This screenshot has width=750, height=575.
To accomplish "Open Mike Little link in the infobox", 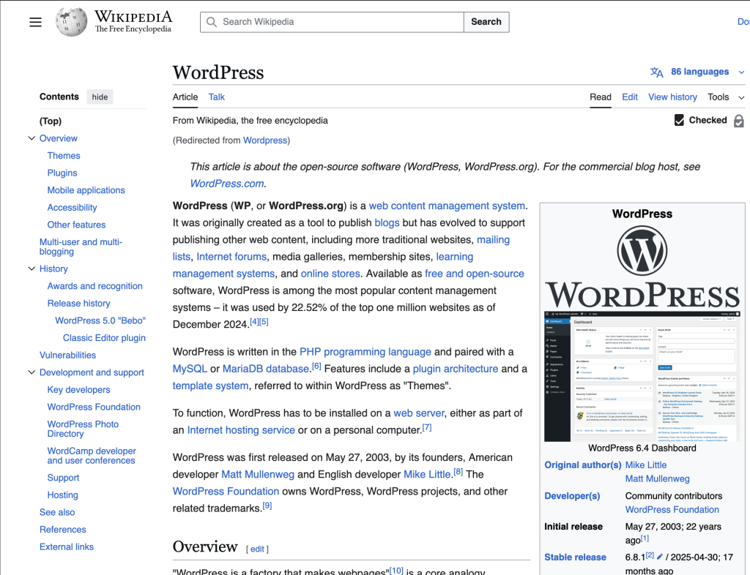I will [x=646, y=465].
